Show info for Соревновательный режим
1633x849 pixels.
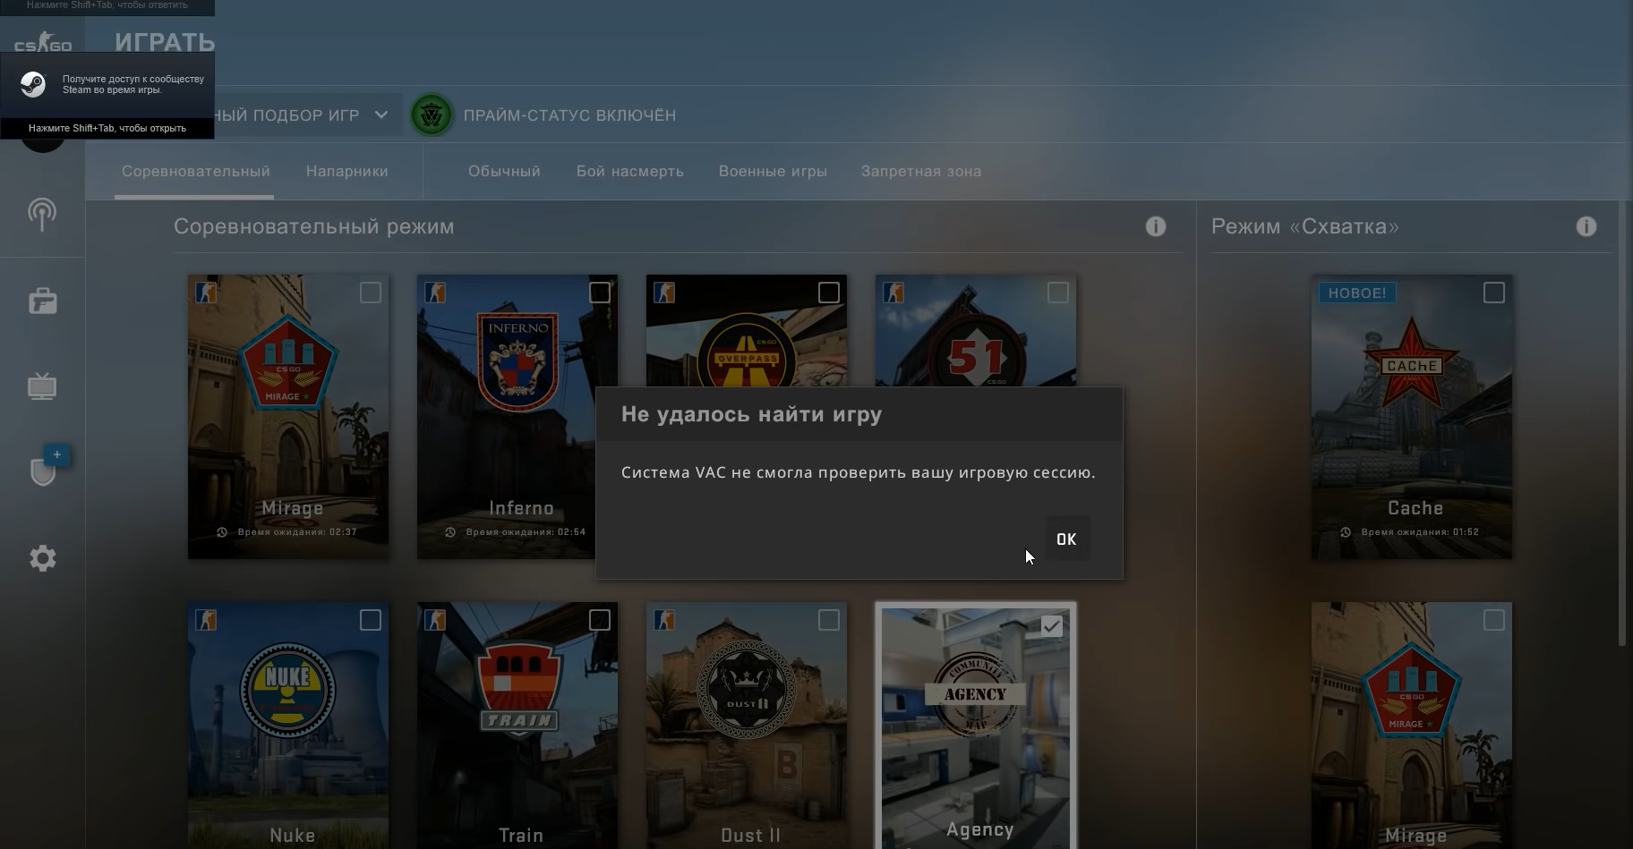1156,226
